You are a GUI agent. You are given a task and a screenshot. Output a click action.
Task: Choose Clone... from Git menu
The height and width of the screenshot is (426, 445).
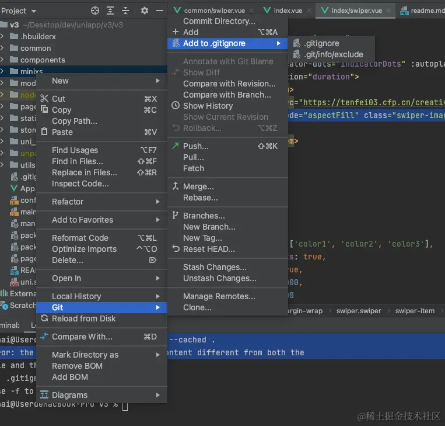[227, 307]
